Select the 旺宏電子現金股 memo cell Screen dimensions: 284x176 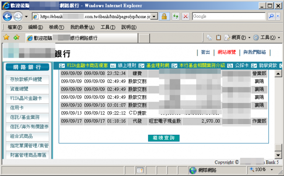(165, 121)
